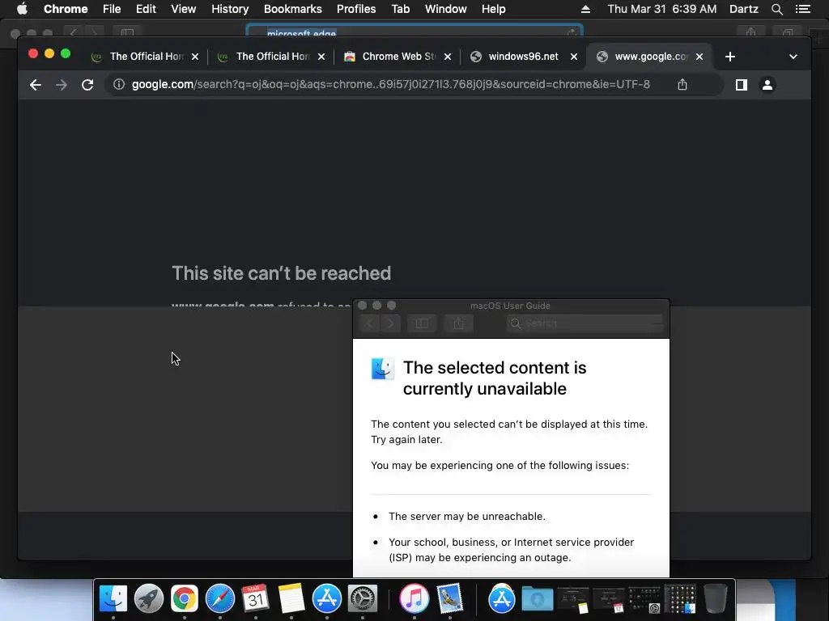Click forward arrow in macOS User Guide
The width and height of the screenshot is (829, 621).
(x=390, y=323)
